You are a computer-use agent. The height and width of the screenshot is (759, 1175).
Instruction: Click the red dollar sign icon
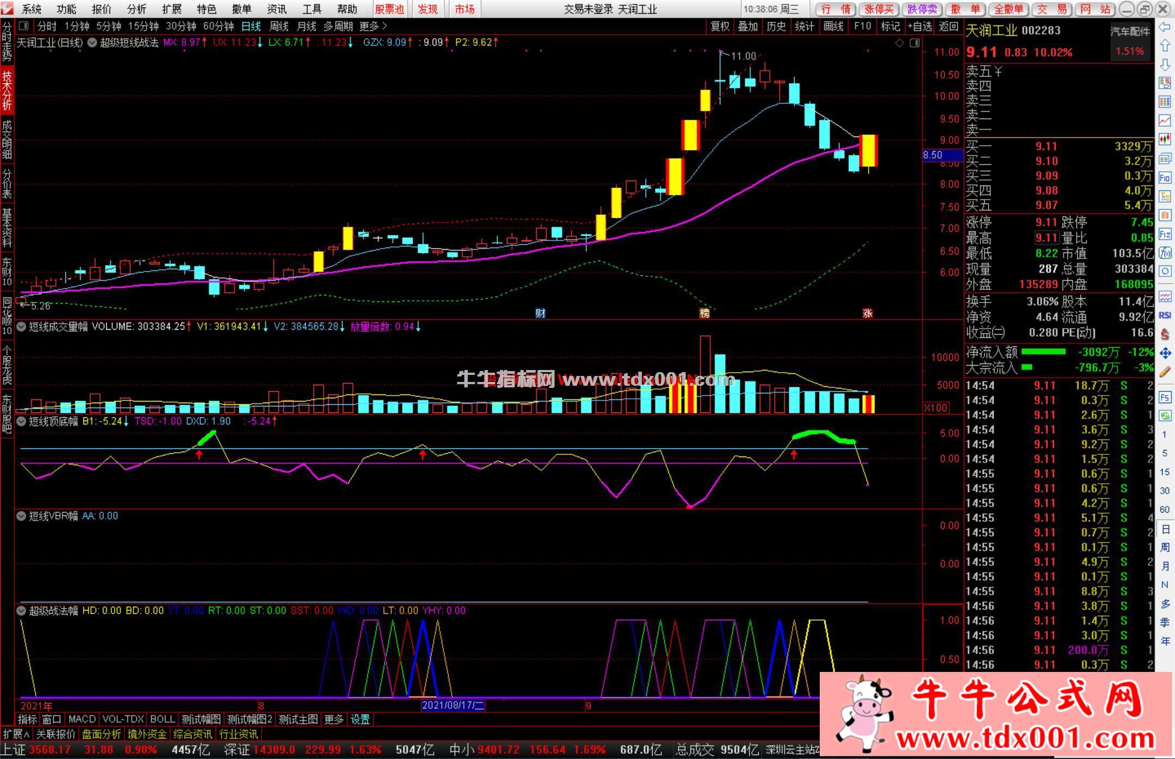click(1165, 334)
